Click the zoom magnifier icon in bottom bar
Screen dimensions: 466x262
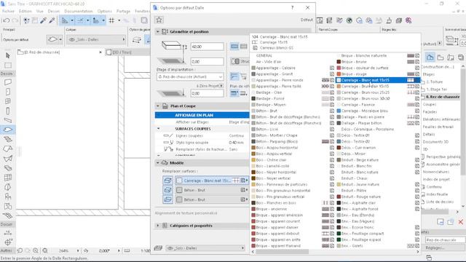click(36, 250)
